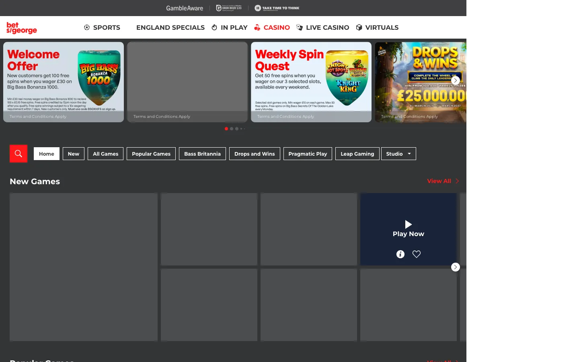Image resolution: width=579 pixels, height=362 pixels.
Task: Filter by Drops and Wins
Action: [255, 154]
